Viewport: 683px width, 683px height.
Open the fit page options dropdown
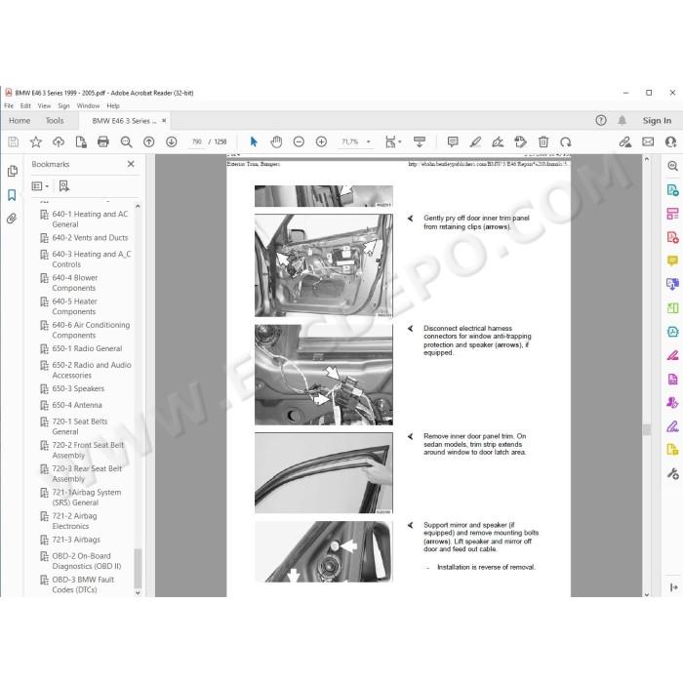pos(393,141)
